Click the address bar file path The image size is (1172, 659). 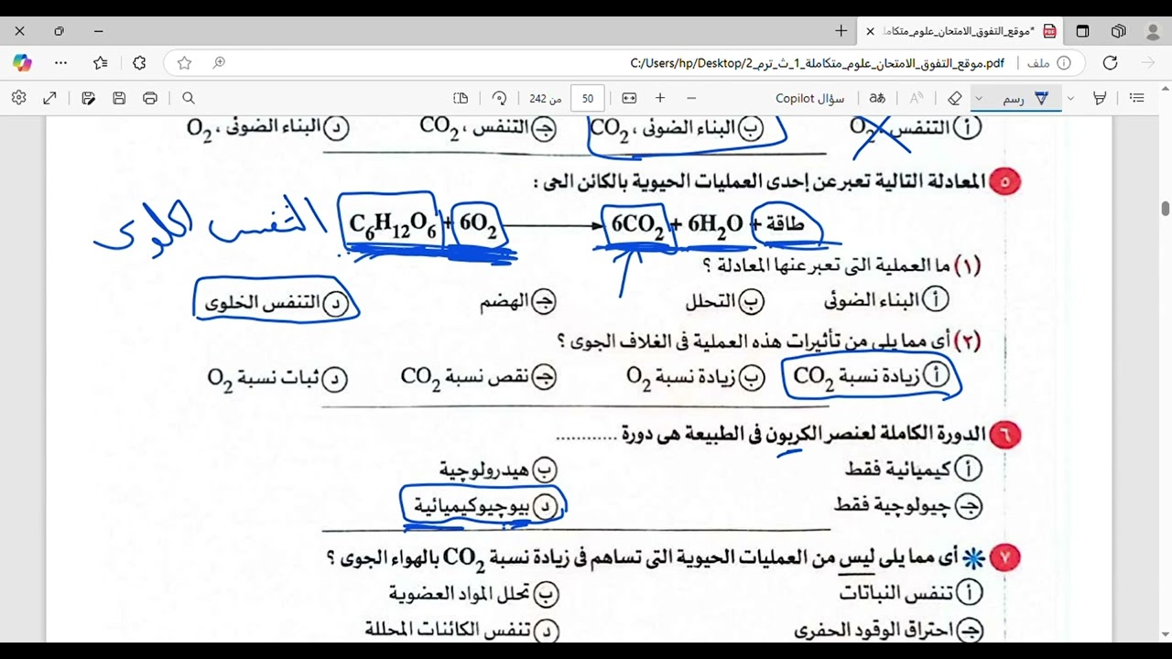click(818, 63)
